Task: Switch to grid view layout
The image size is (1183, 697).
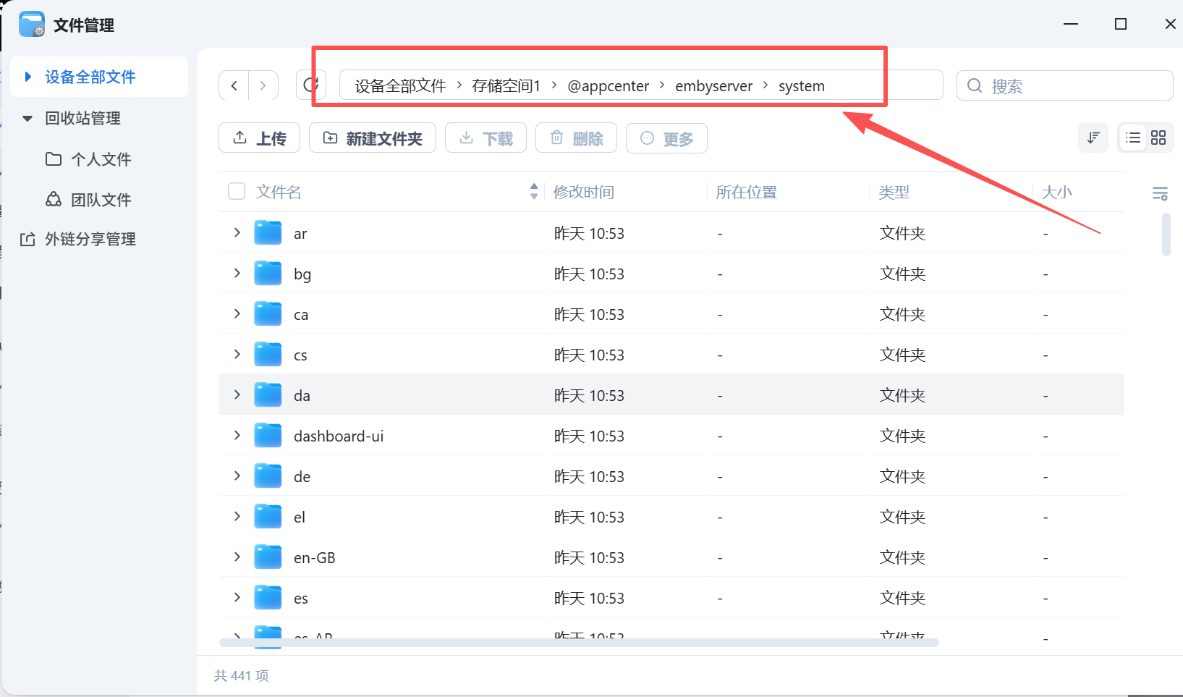Action: 1158,138
